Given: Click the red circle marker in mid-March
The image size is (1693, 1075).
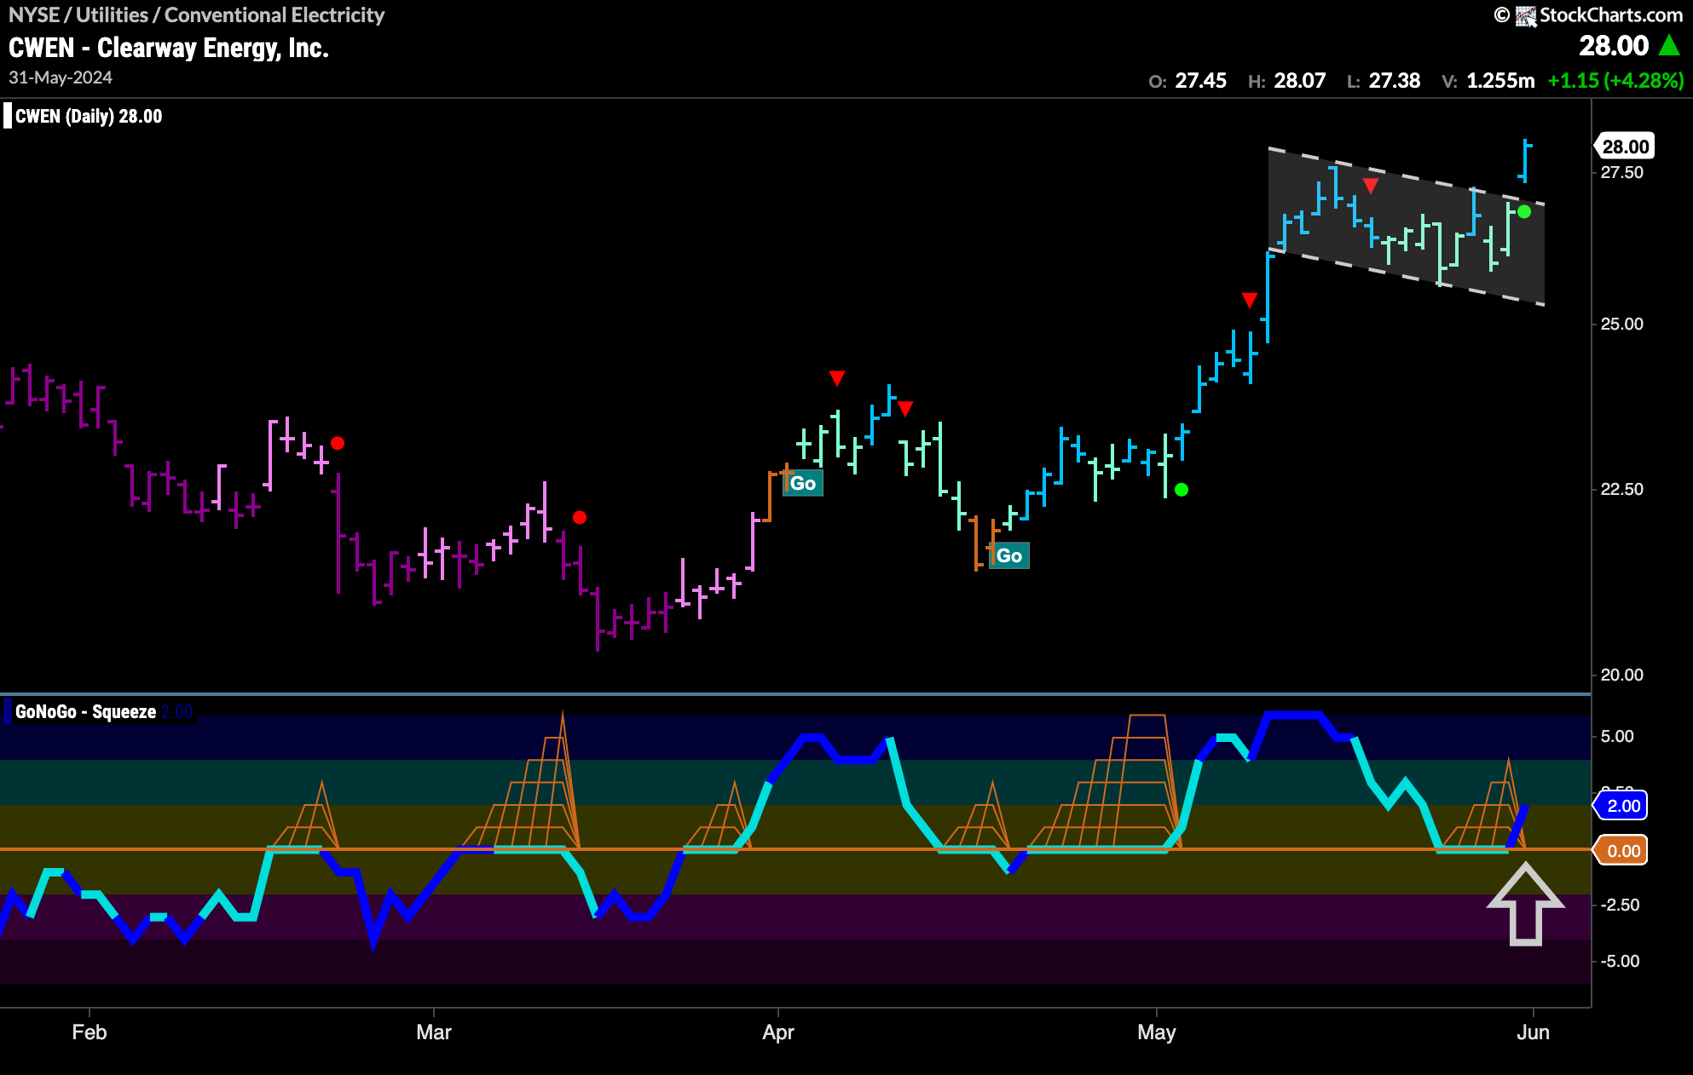Looking at the screenshot, I should click(580, 517).
